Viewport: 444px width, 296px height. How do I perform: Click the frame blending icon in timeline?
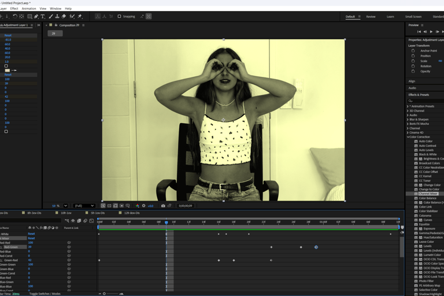[x=79, y=221]
